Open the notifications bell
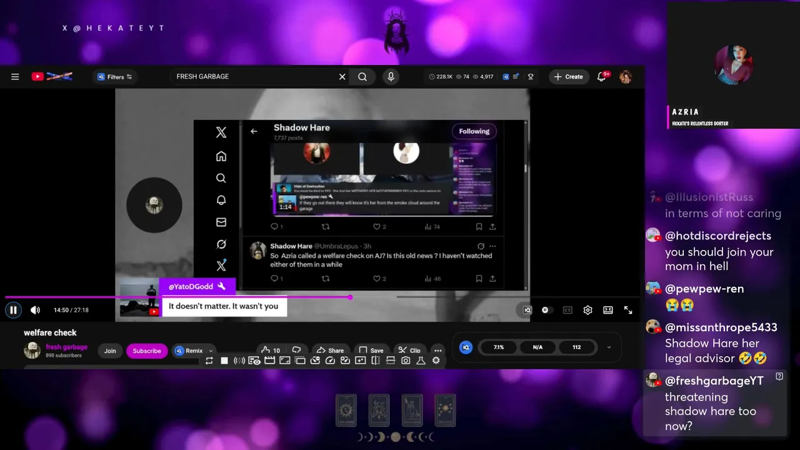 (602, 76)
